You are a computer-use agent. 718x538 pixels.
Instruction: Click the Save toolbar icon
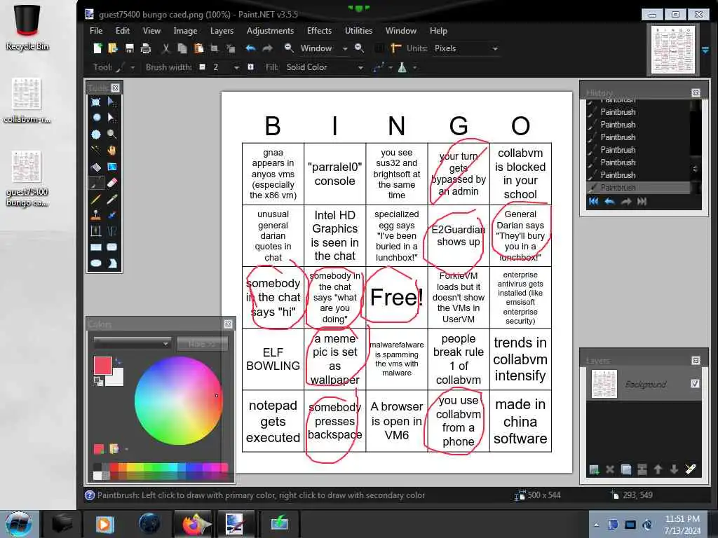[x=129, y=48]
